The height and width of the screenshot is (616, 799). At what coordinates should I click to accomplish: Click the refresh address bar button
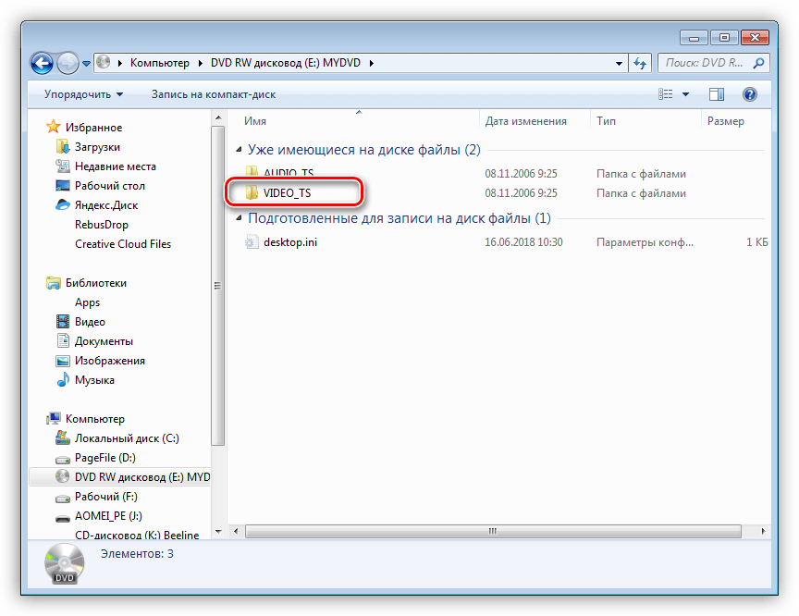pos(640,63)
